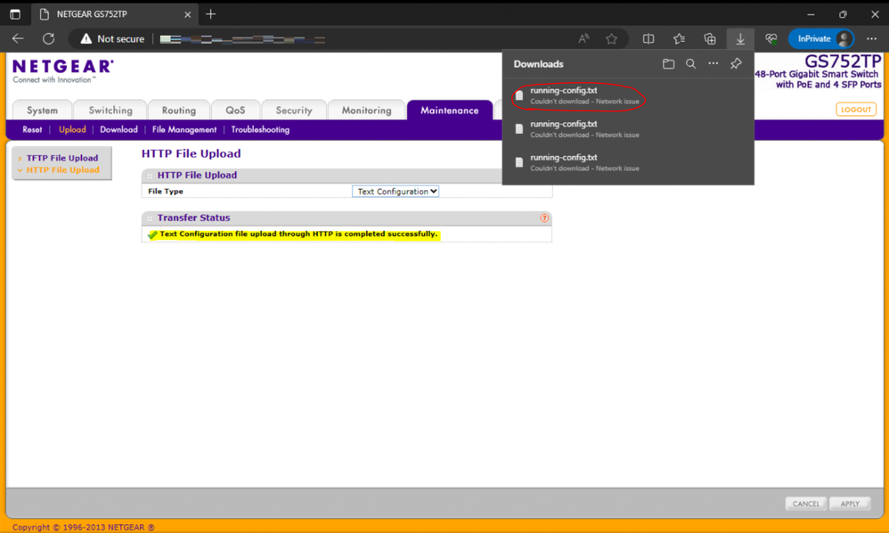Open the Monitoring tab

point(366,110)
